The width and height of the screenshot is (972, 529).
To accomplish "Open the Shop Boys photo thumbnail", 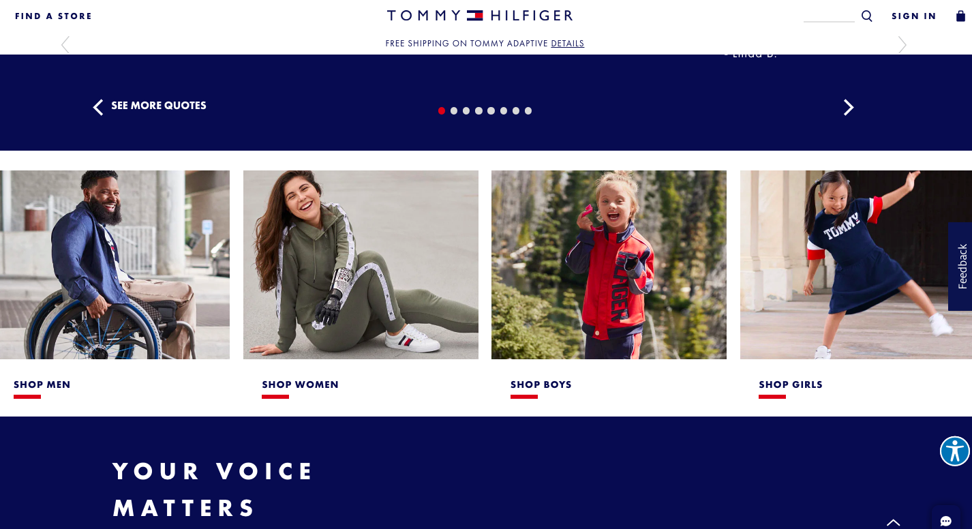I will click(609, 264).
